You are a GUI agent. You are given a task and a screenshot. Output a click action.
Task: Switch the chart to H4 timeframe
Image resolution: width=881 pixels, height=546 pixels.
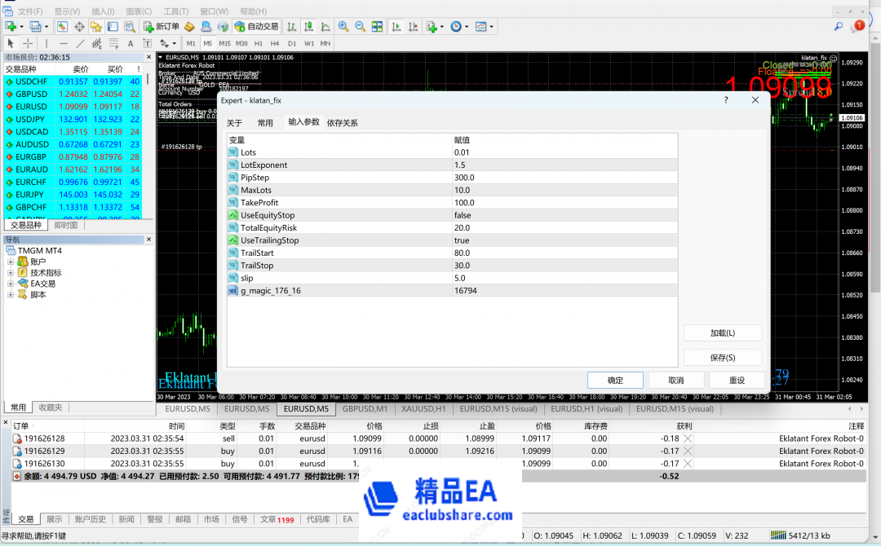point(274,43)
